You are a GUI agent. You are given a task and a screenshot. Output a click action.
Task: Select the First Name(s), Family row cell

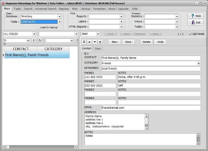coord(21,55)
